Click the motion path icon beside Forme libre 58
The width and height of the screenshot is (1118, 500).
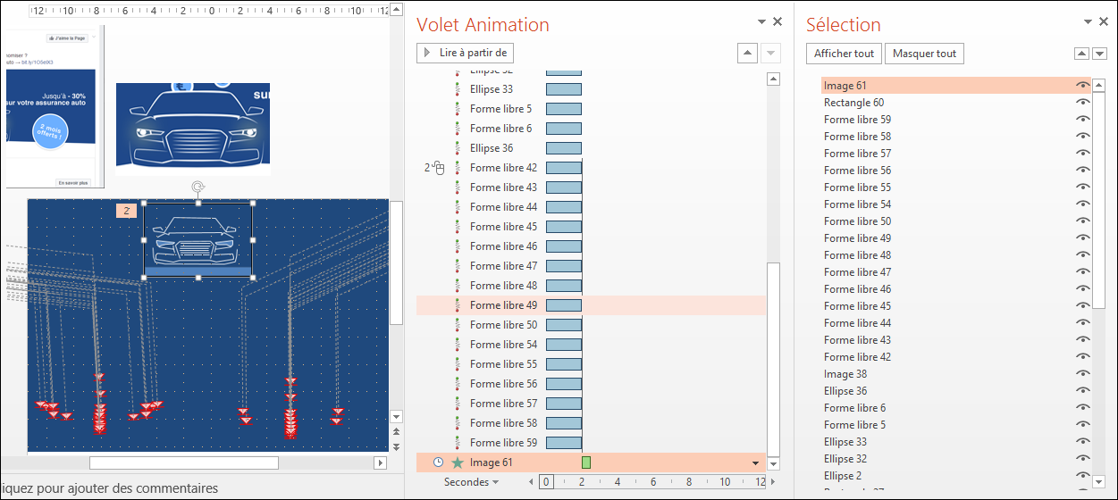[x=458, y=423]
